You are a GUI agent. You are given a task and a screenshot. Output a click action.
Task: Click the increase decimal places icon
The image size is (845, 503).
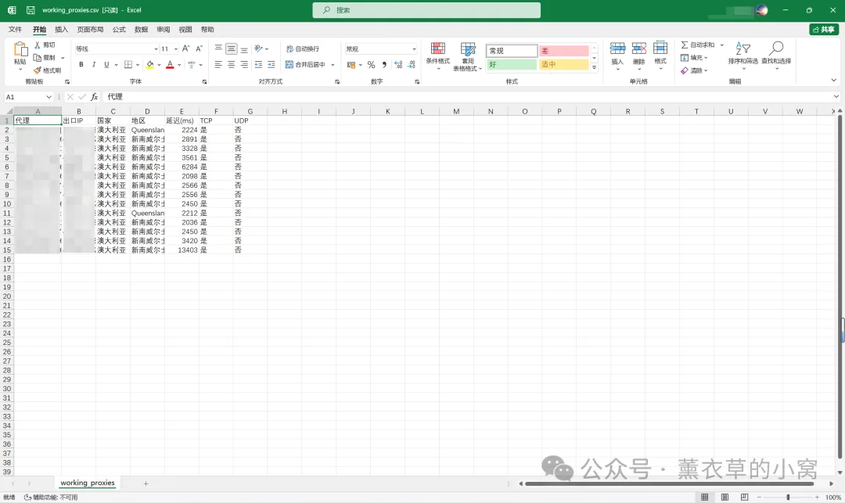(398, 65)
